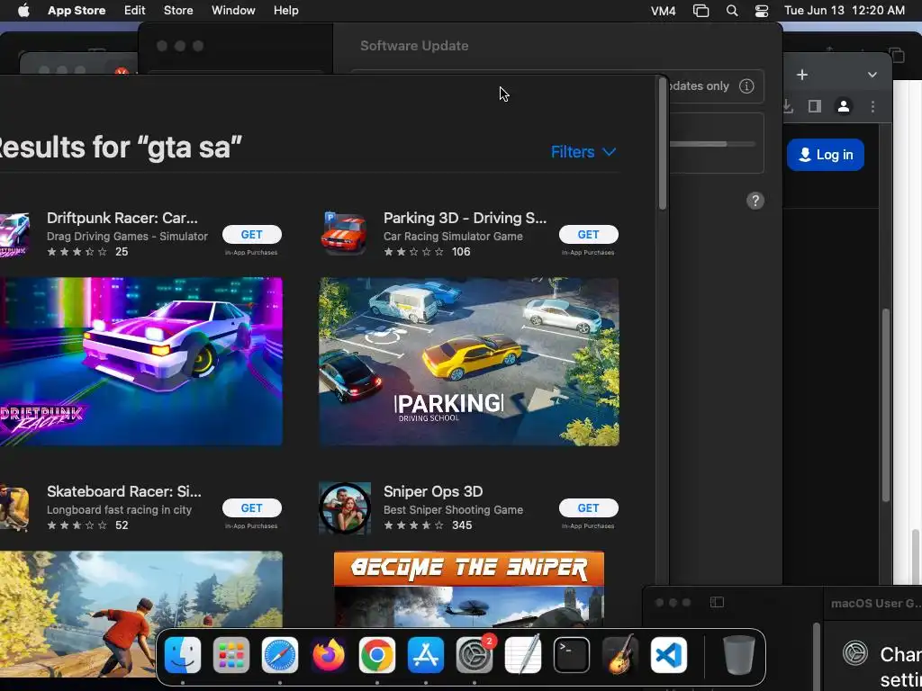Open Finder from the Dock

pyautogui.click(x=182, y=655)
